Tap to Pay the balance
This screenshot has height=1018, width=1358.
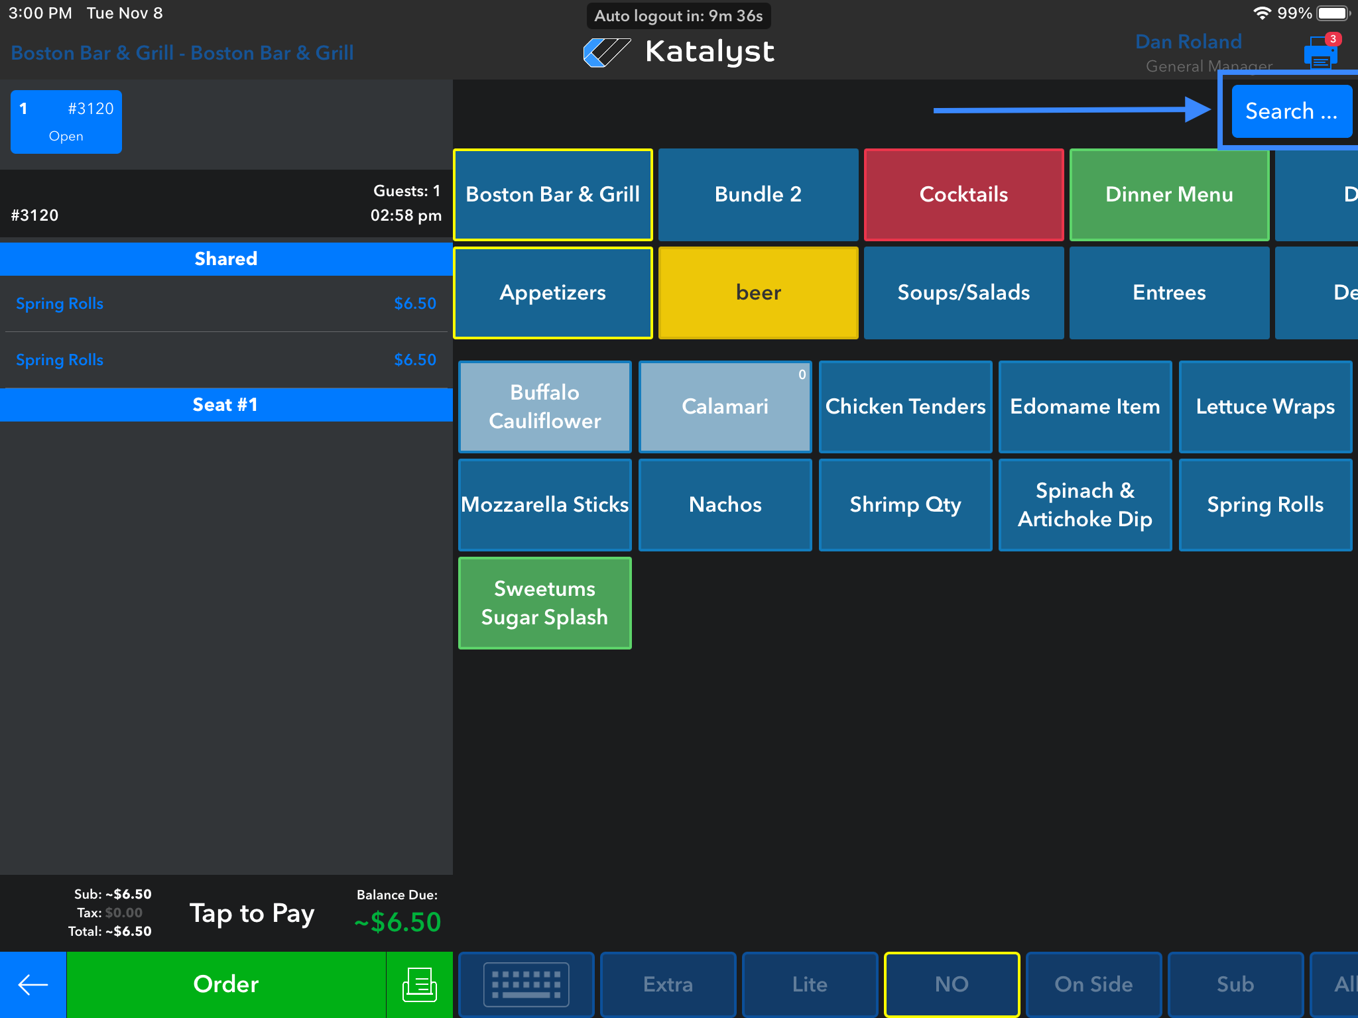point(252,913)
